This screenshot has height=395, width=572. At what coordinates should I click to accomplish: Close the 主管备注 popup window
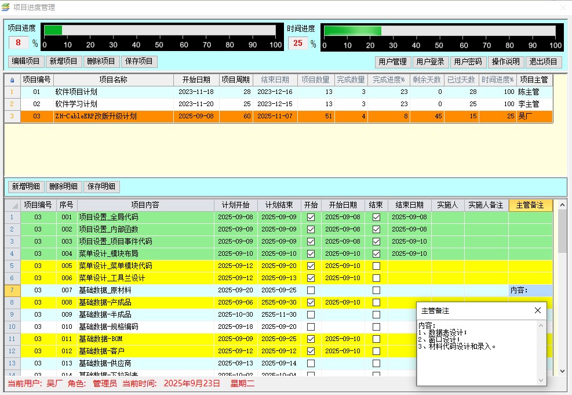(538, 310)
